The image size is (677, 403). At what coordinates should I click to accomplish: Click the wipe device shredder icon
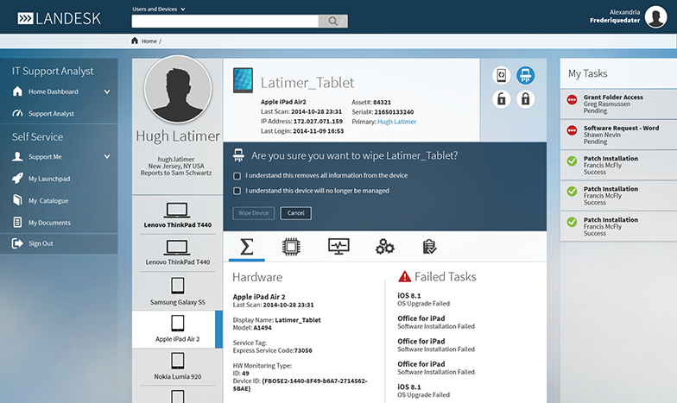(524, 76)
